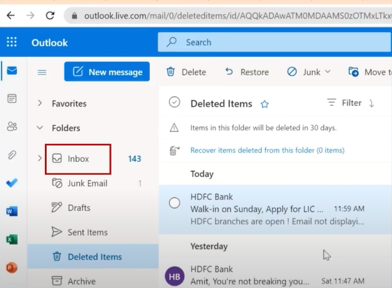Add Deleted Items to favorites star
This screenshot has height=288, width=392.
pyautogui.click(x=264, y=104)
